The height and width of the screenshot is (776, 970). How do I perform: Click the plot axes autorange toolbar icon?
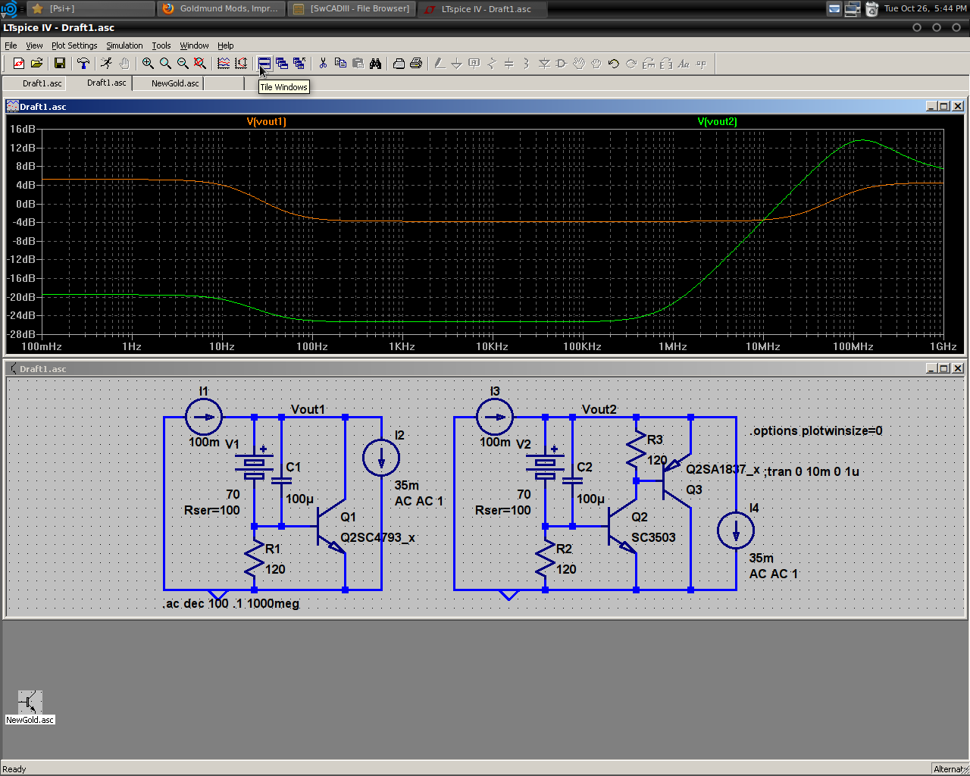point(241,64)
